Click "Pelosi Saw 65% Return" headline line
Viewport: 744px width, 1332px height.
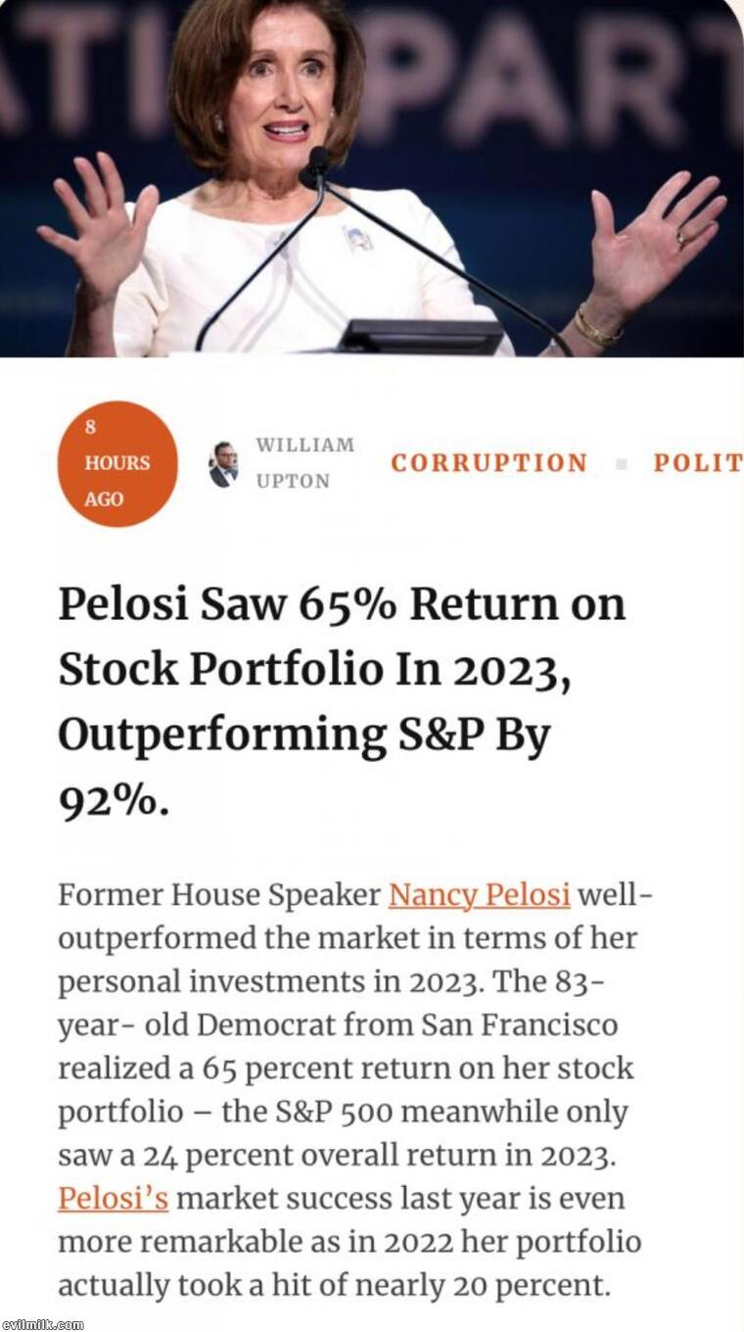click(x=342, y=604)
